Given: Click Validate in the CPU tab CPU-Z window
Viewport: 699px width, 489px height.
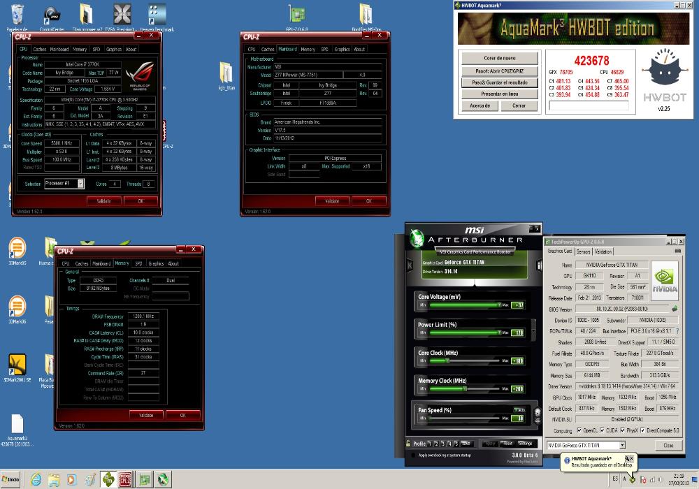Looking at the screenshot, I should click(x=103, y=201).
